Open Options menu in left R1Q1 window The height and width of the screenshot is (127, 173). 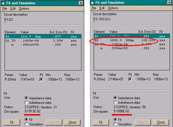[x=24, y=9]
